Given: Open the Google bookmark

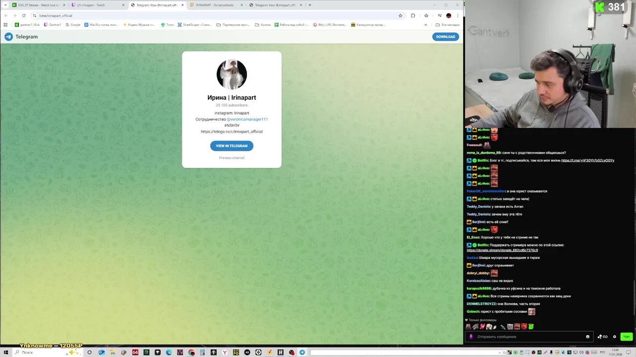Looking at the screenshot, I should 73,25.
